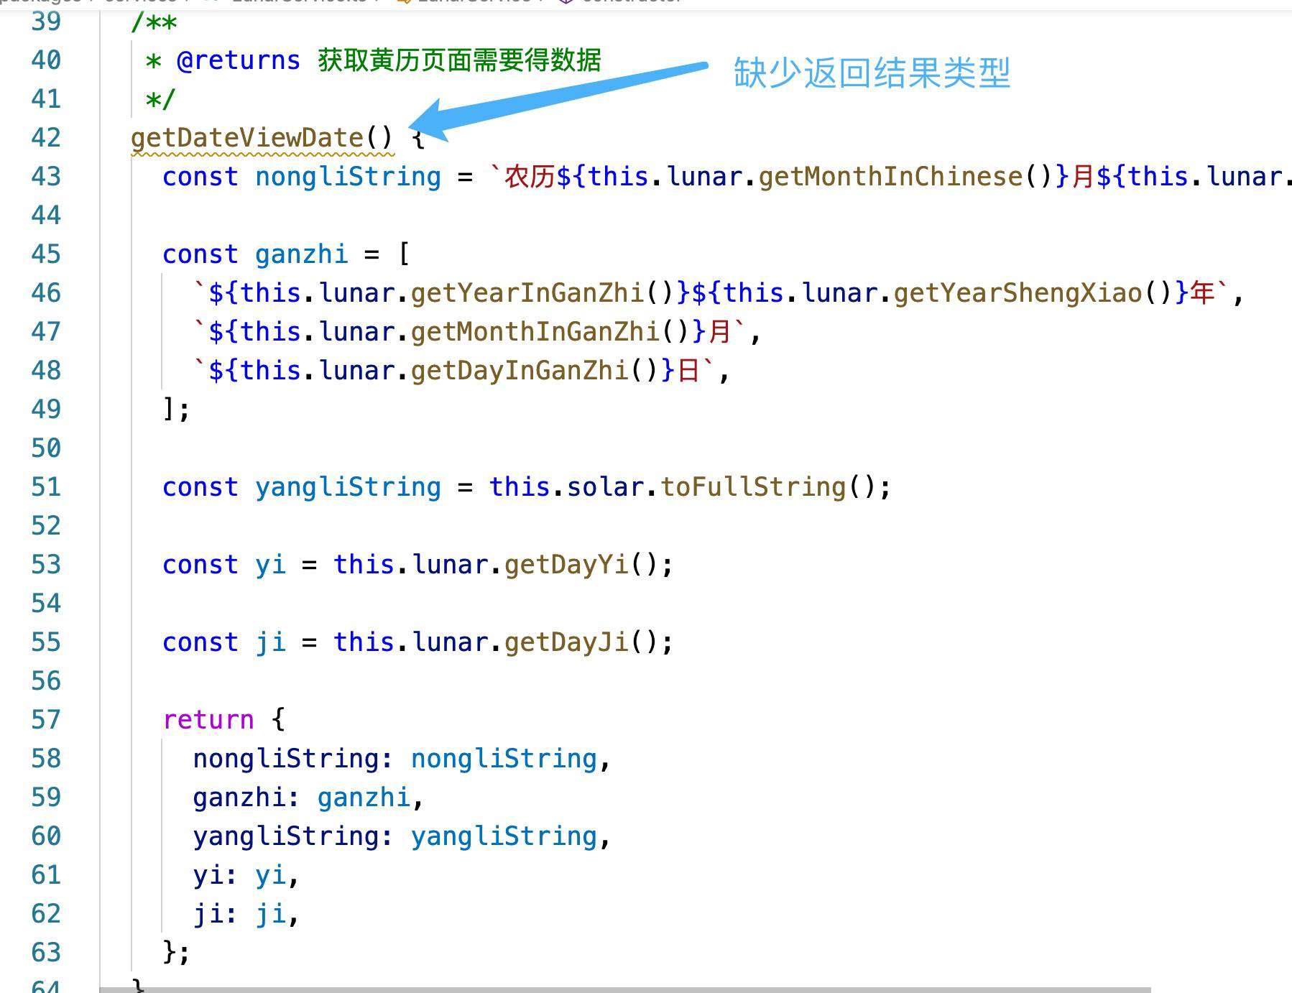Click the Chinese comment text 获取黄历页面需要得数据
The height and width of the screenshot is (993, 1292).
coord(459,60)
